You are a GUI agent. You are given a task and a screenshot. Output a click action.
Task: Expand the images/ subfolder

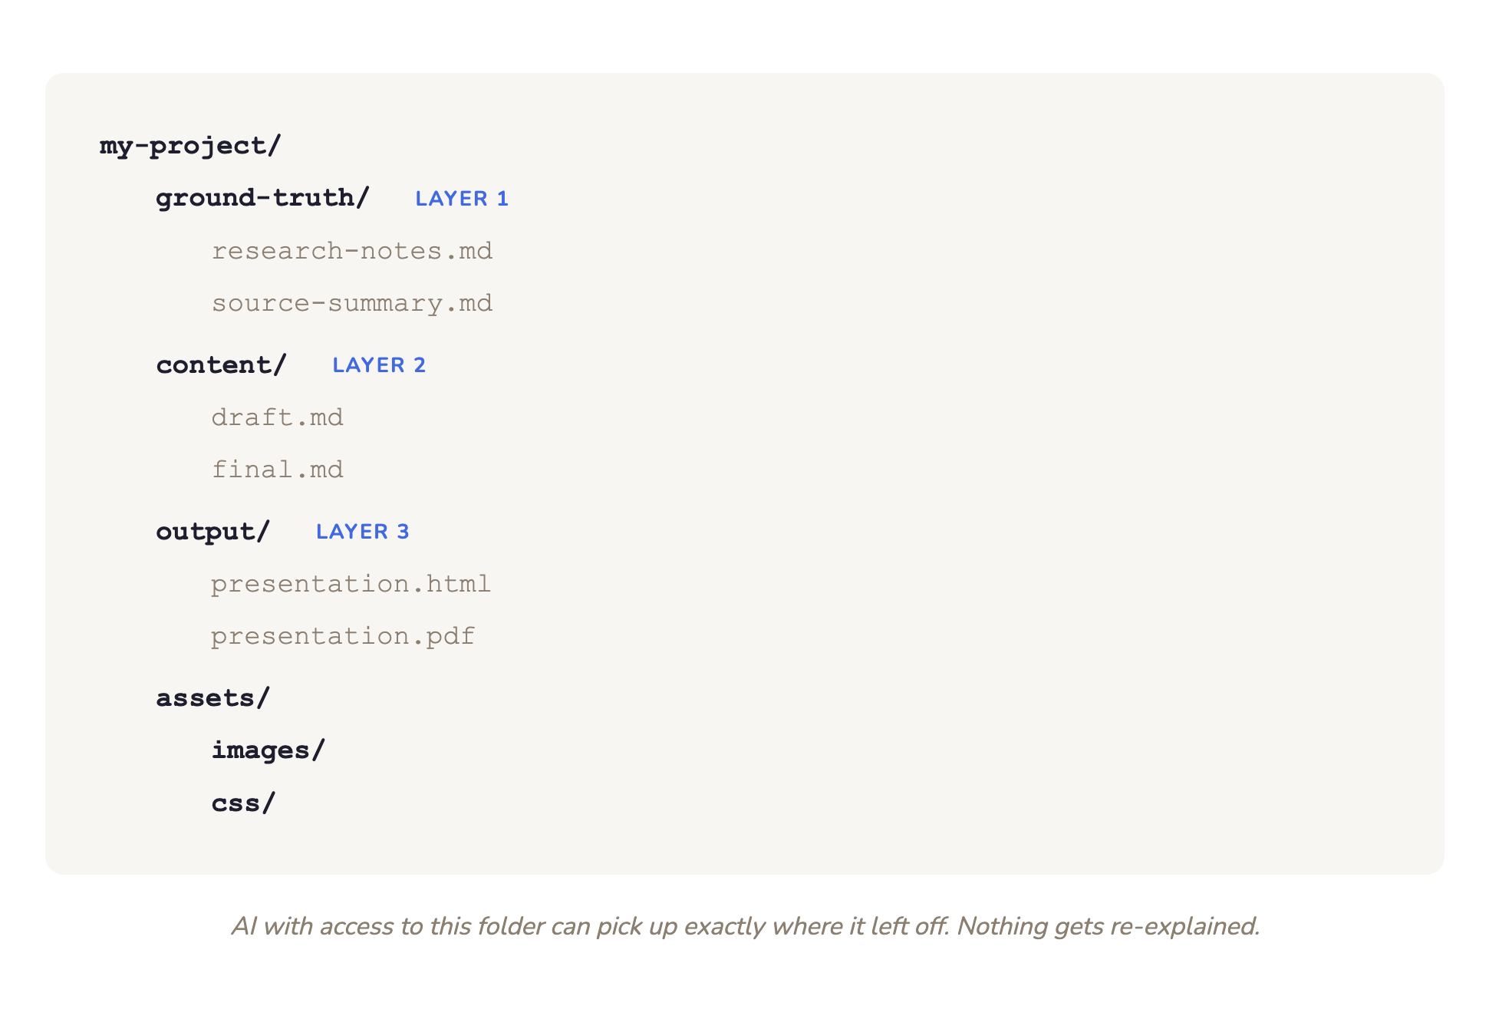click(x=268, y=750)
